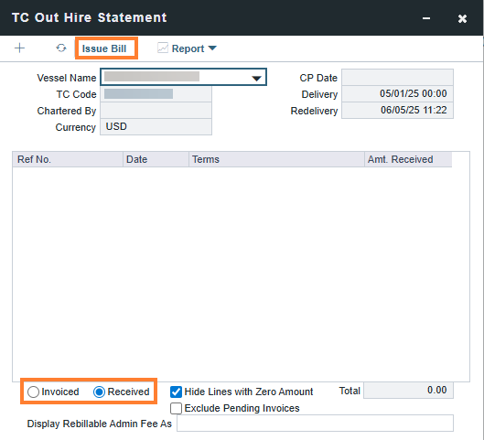
Task: Click the Issue Bill button
Action: [104, 48]
